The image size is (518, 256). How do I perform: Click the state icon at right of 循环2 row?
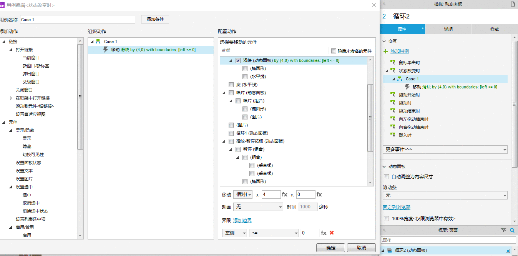click(508, 251)
